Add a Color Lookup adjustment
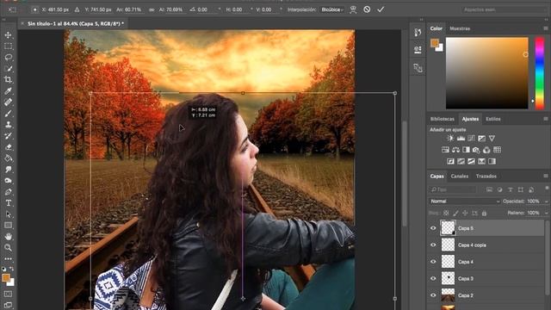This screenshot has height=310, width=551. coord(497,150)
